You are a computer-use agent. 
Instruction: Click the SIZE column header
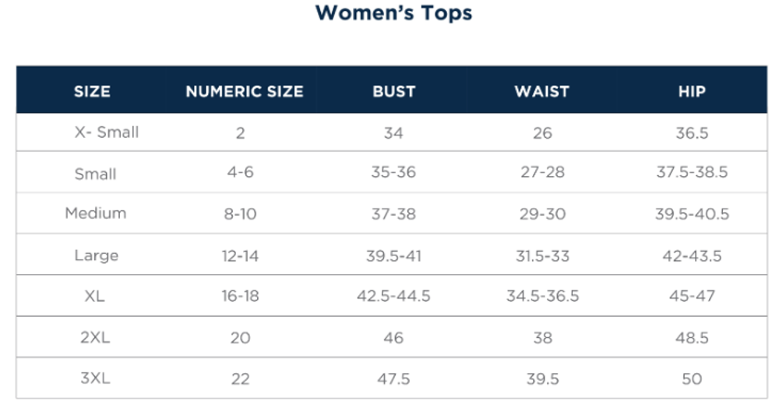tap(92, 91)
